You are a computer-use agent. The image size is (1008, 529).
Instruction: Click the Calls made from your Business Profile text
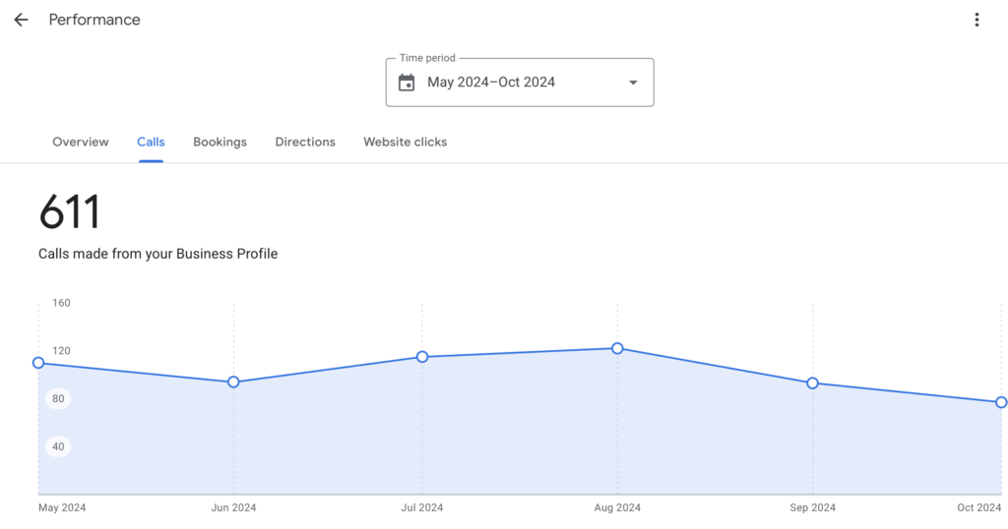point(157,254)
